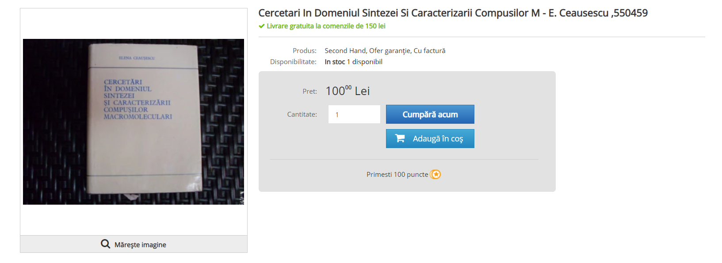The width and height of the screenshot is (722, 263).
Task: Click the "Produs:" label
Action: pos(304,51)
